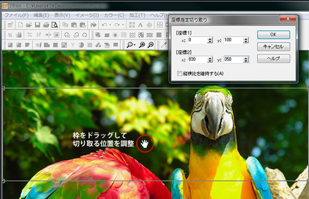Viewport: 309px width, 199px height.
Task: Click the キャンセル button
Action: coord(273,46)
